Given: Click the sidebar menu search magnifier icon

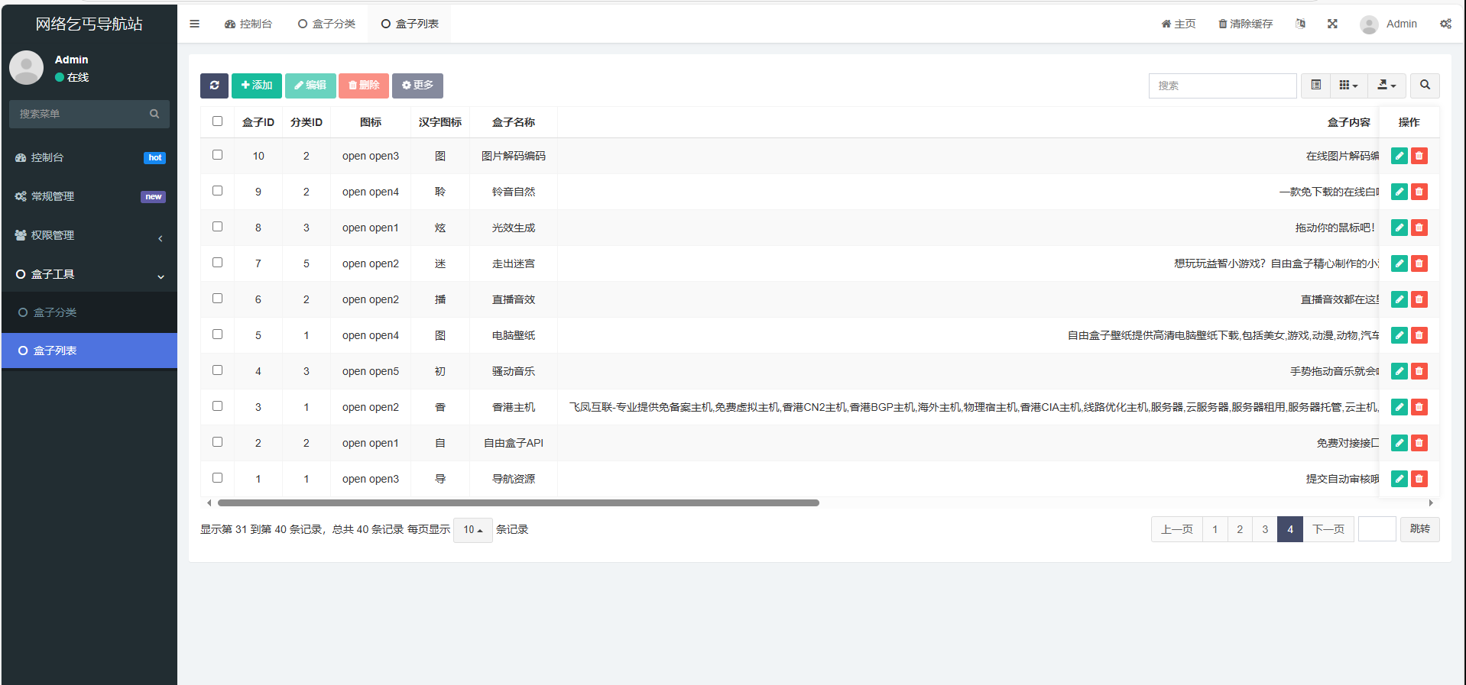Looking at the screenshot, I should pyautogui.click(x=154, y=114).
